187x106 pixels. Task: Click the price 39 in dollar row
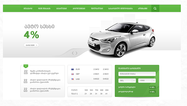[101, 94]
